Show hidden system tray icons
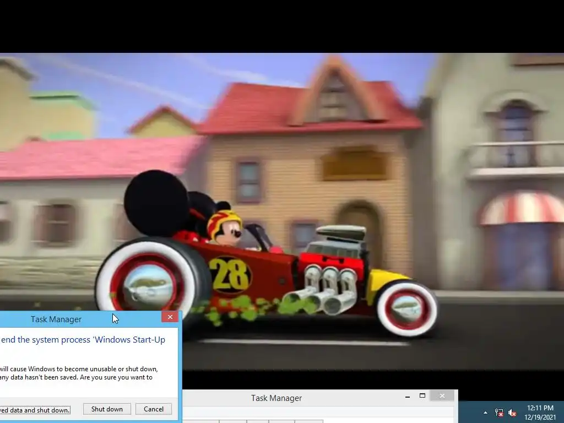The height and width of the screenshot is (423, 564). pyautogui.click(x=485, y=413)
